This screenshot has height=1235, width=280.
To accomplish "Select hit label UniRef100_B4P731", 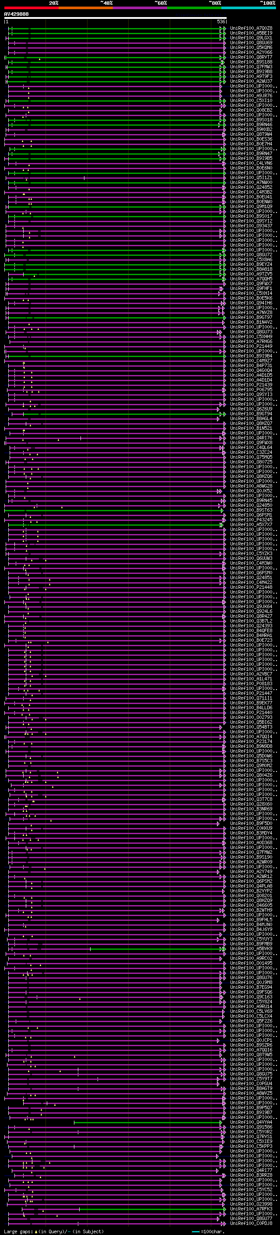I will pyautogui.click(x=251, y=366).
